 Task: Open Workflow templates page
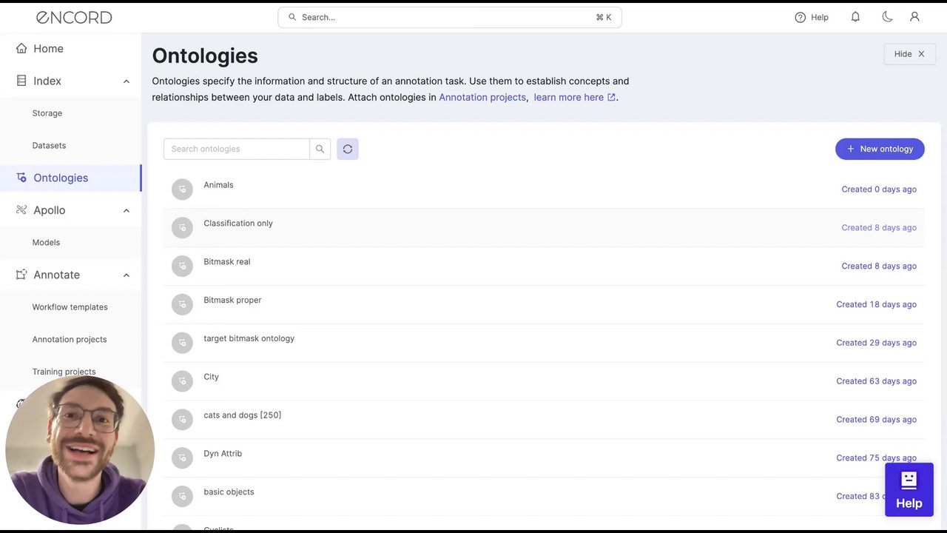click(70, 307)
